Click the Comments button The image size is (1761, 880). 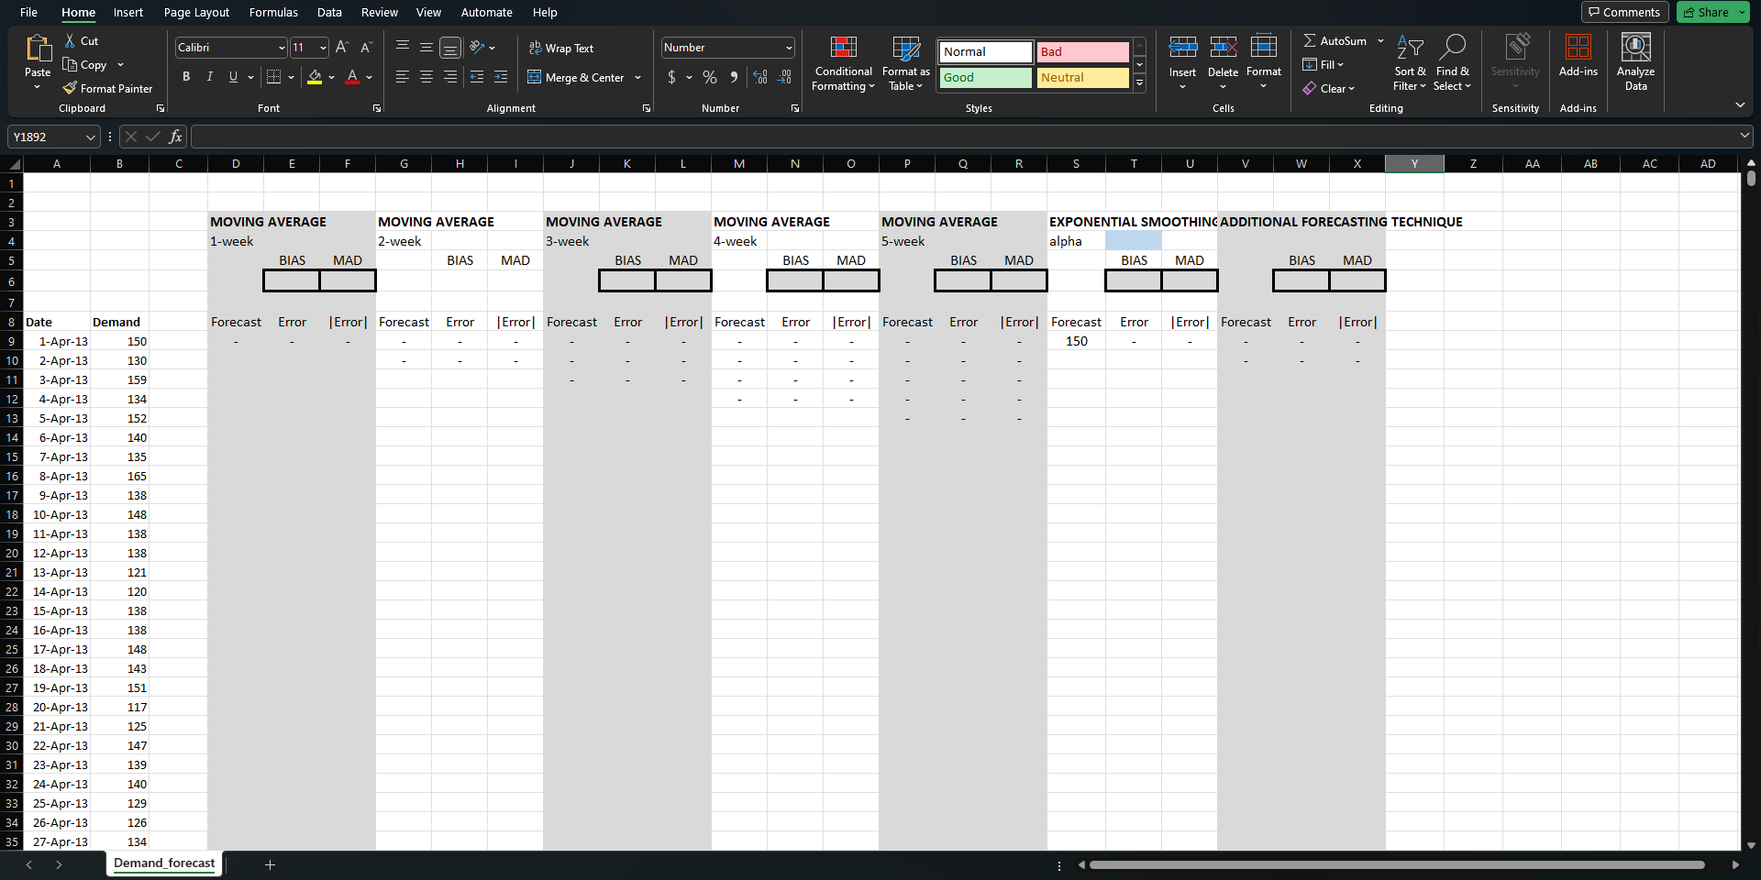[1624, 12]
